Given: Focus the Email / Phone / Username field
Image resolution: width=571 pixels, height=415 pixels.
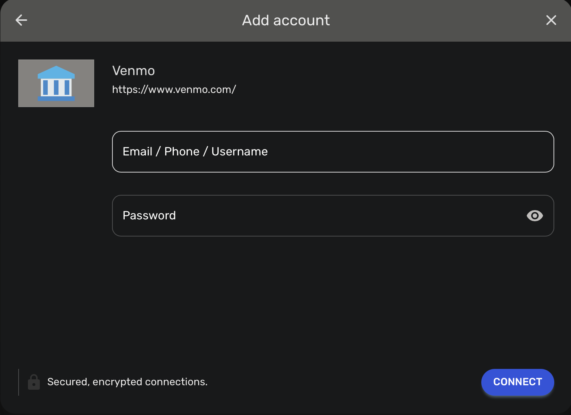Looking at the screenshot, I should 333,152.
